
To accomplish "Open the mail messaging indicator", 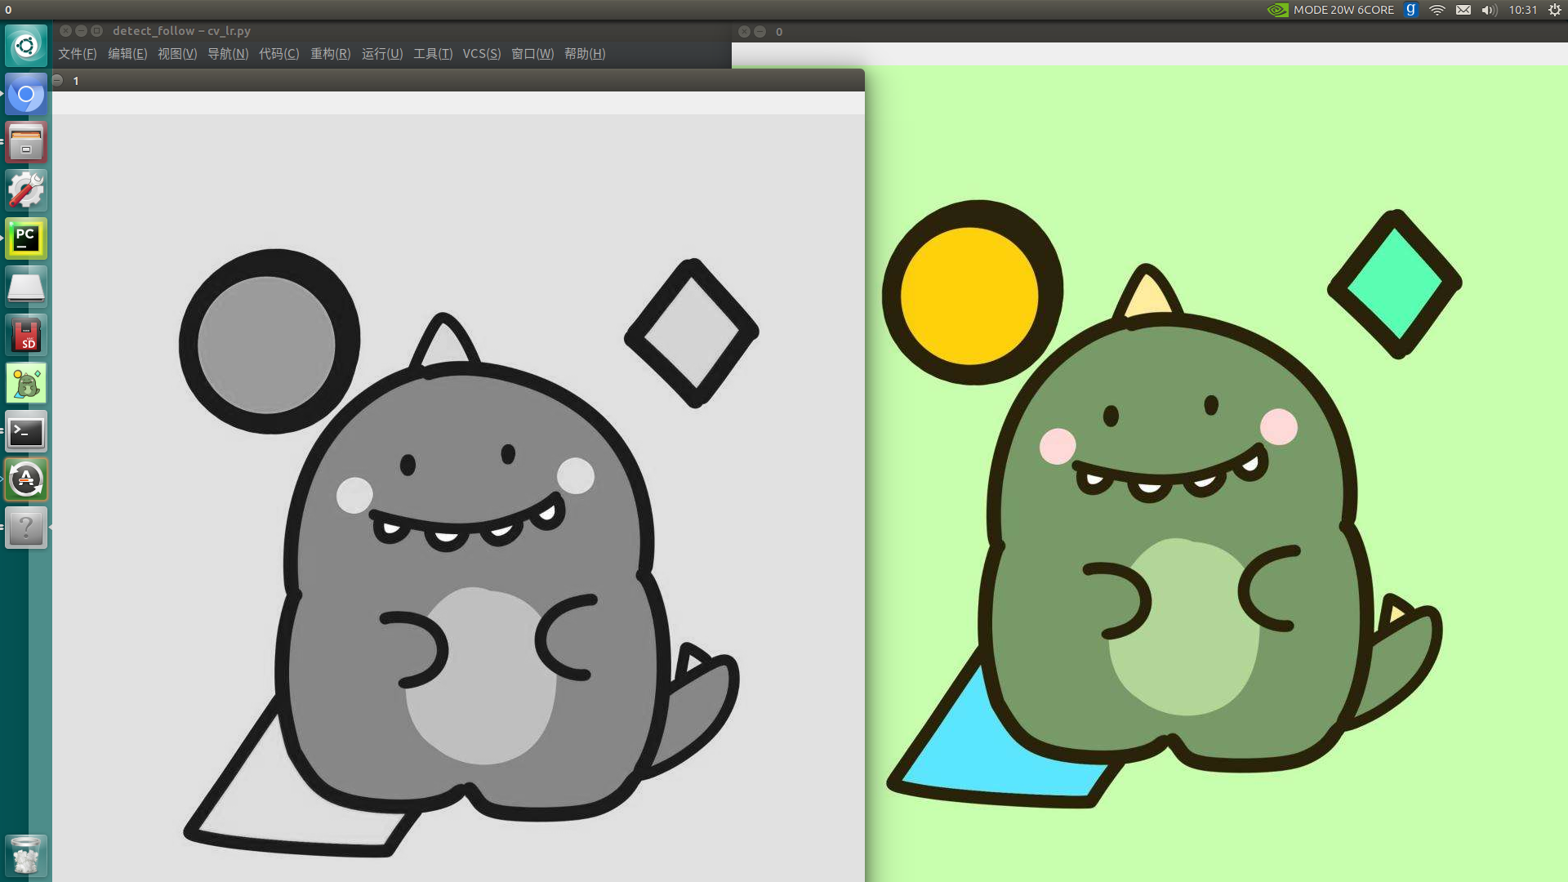I will (x=1463, y=10).
